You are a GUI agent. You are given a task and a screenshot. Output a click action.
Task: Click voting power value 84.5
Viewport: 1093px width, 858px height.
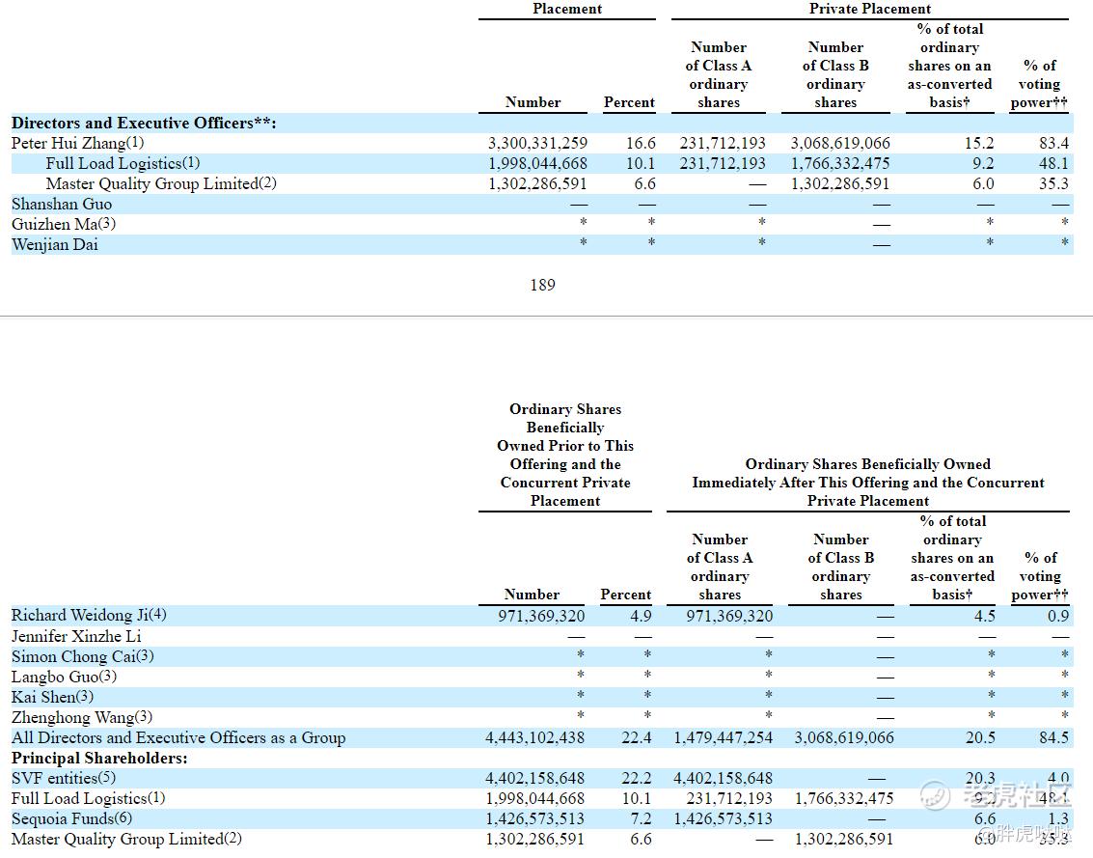[x=1054, y=738]
